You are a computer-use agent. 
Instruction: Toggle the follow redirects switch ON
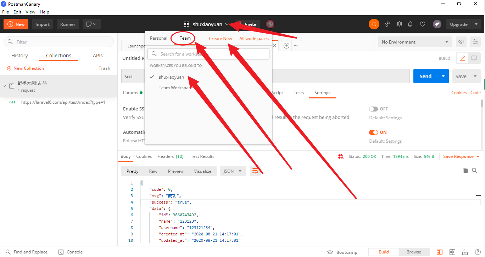[373, 132]
